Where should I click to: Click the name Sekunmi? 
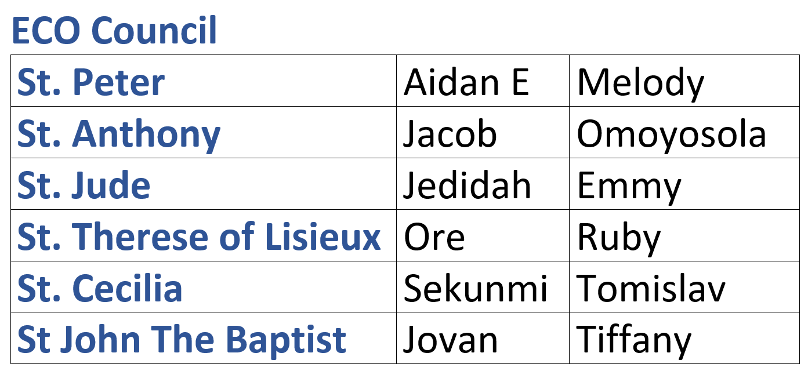click(x=476, y=289)
